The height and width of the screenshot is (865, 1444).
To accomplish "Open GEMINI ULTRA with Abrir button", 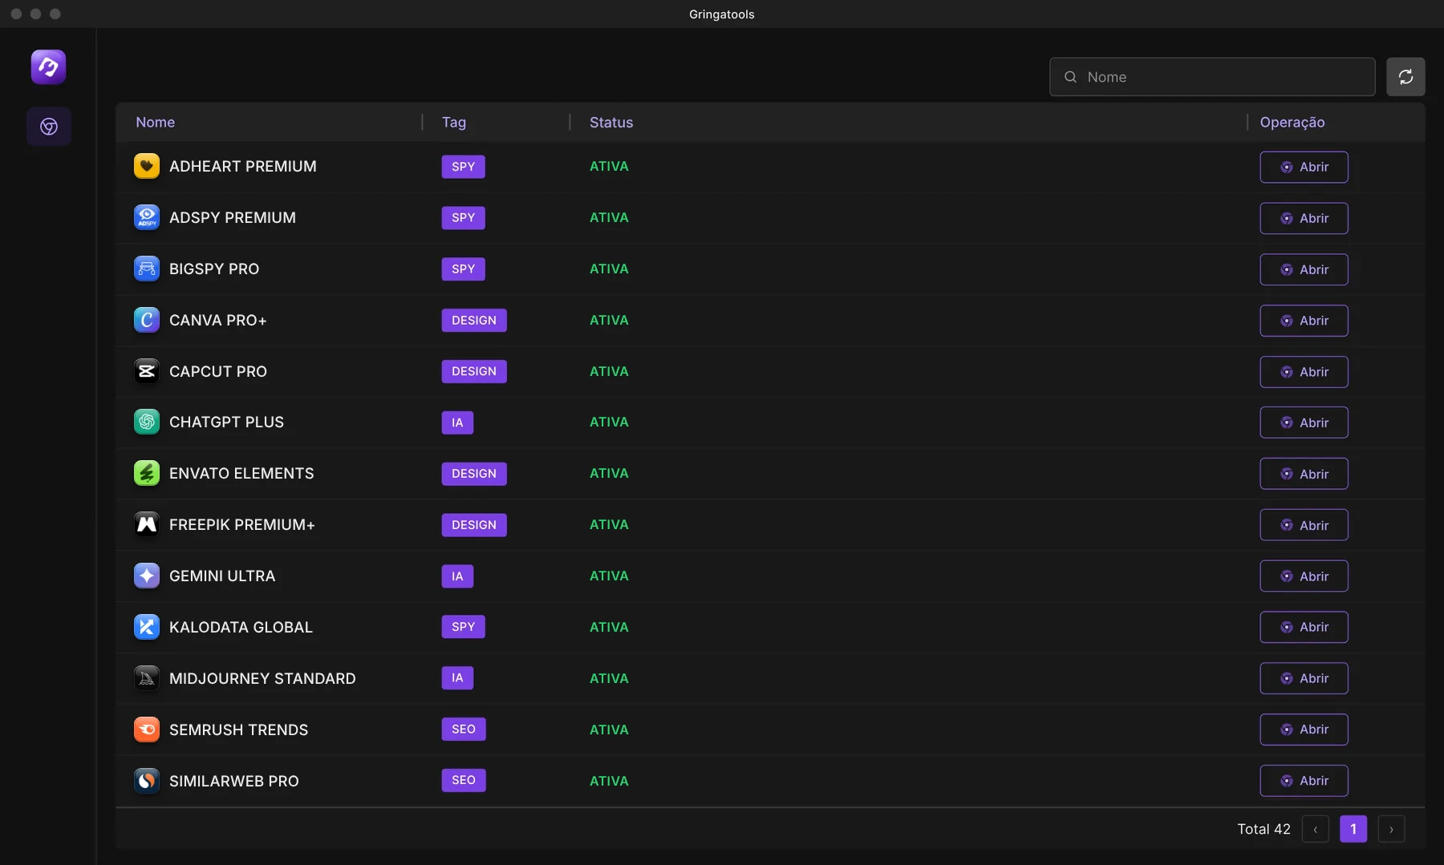I will [x=1304, y=576].
